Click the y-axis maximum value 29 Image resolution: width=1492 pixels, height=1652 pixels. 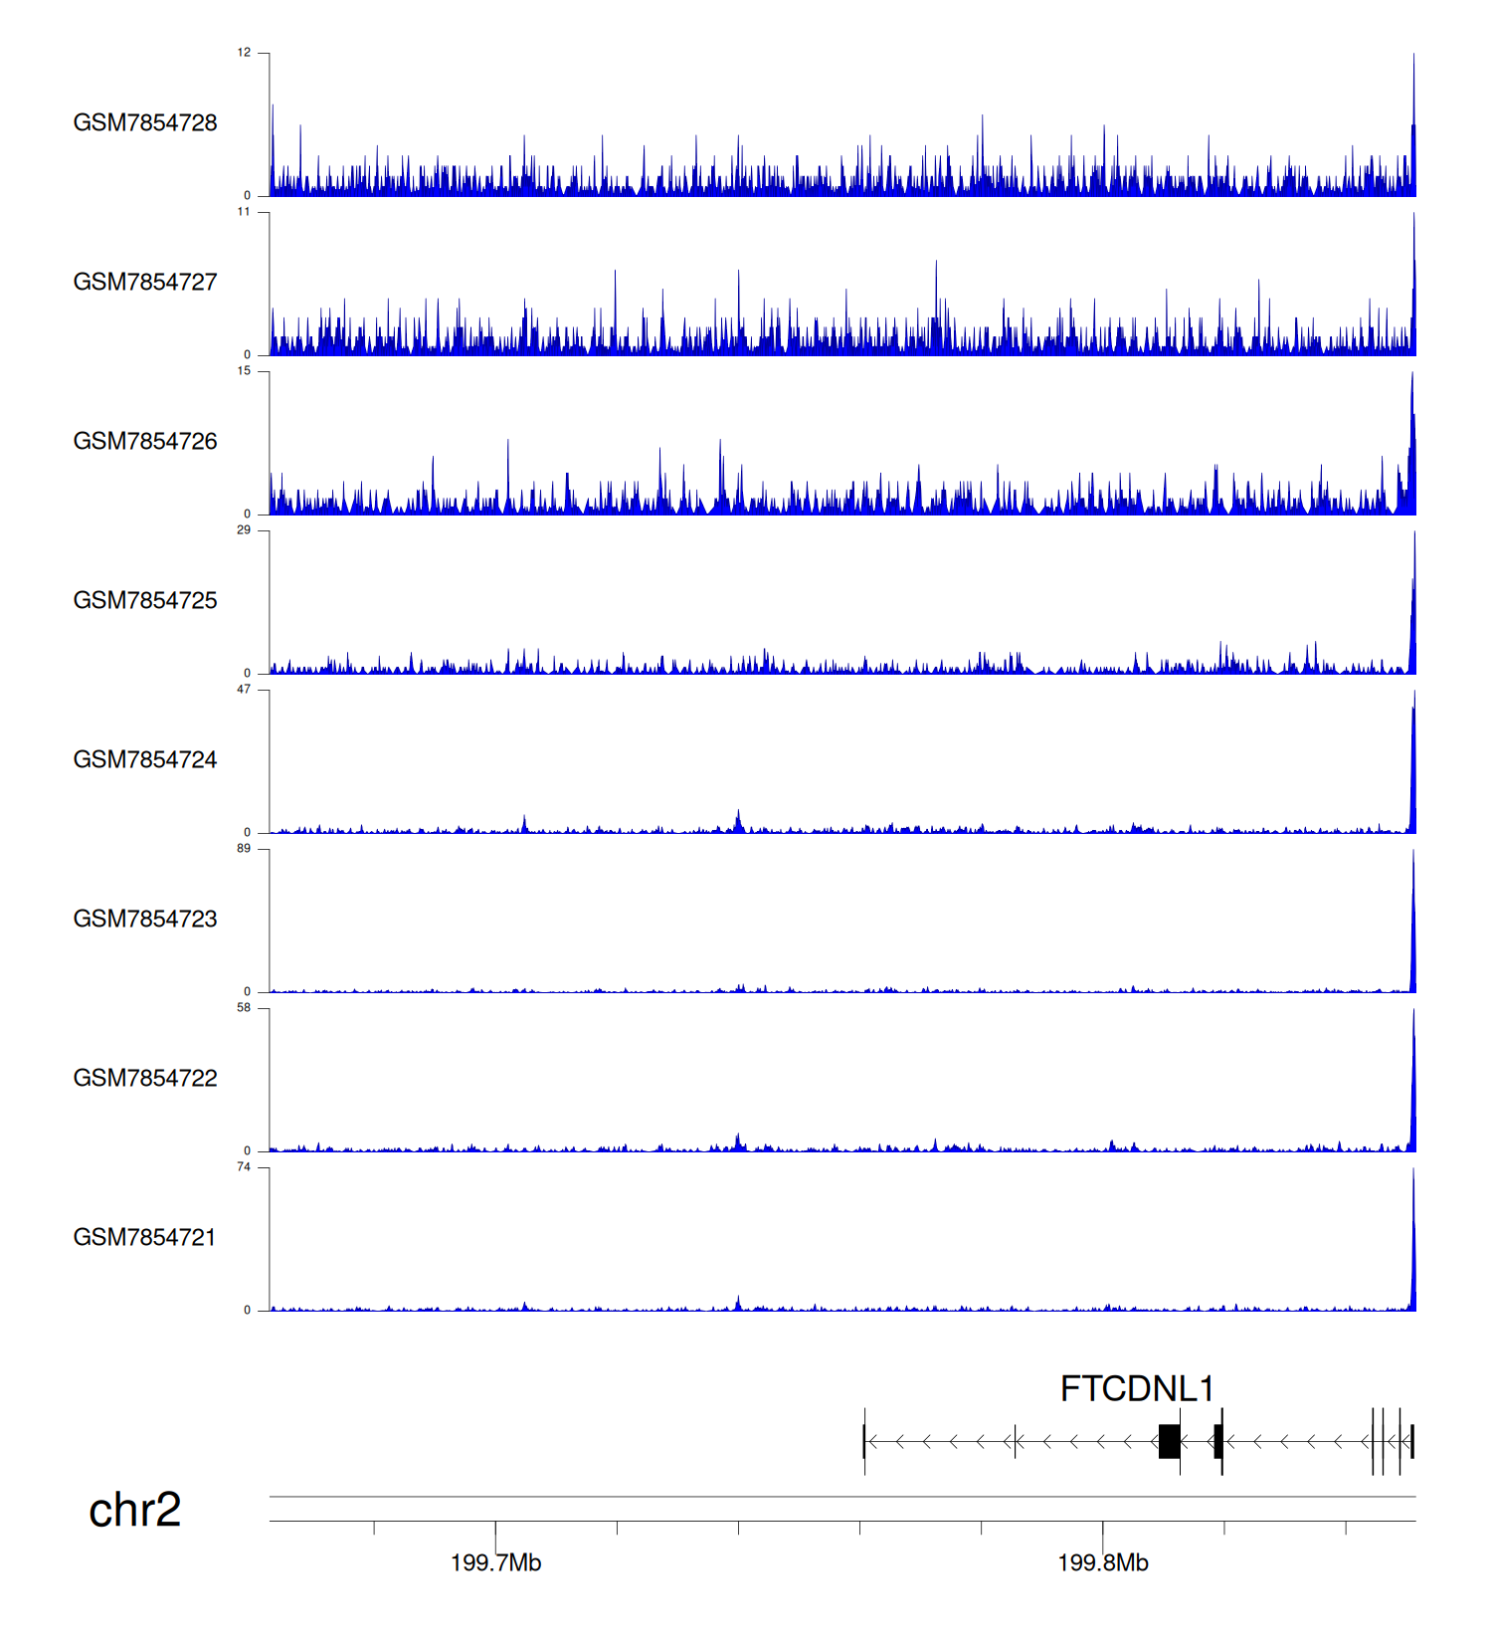(x=244, y=529)
